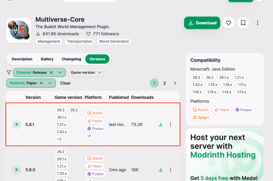This screenshot has height=181, width=273.
Task: Expand the +1 platforms tag in 5.8.1 row
Action: coord(89,136)
